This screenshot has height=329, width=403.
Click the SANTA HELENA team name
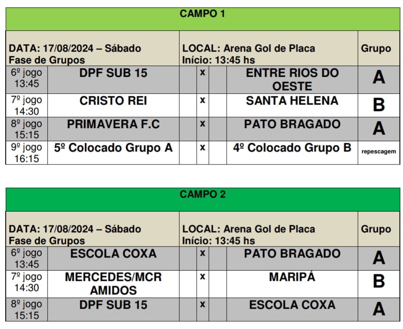292,101
